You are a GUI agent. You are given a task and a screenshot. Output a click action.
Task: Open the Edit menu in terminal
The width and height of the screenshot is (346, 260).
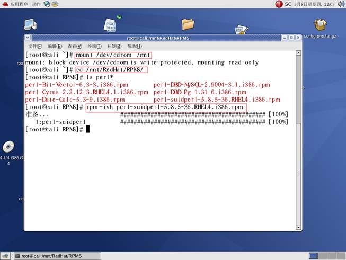click(x=55, y=46)
